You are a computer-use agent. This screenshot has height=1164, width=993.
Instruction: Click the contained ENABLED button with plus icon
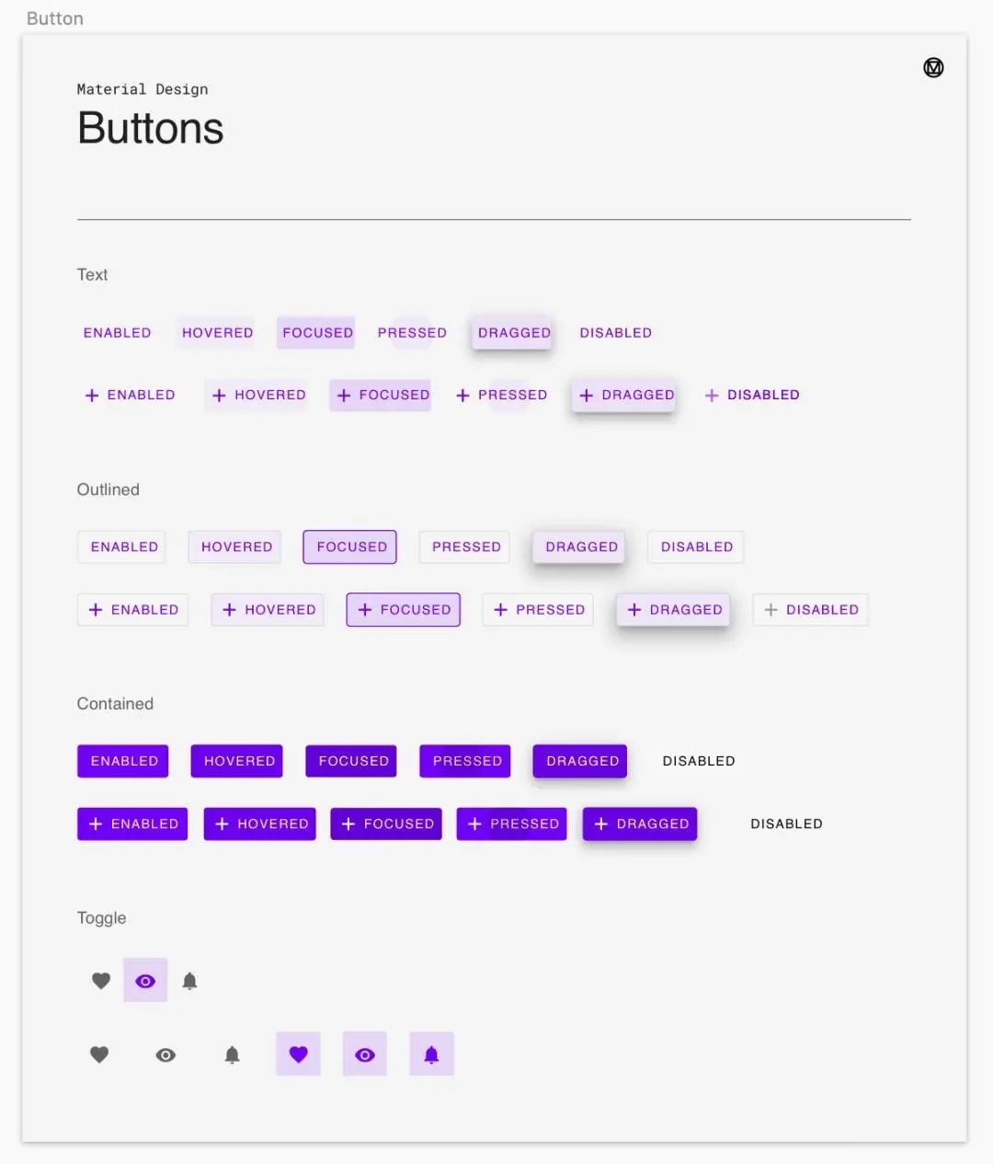pos(132,824)
